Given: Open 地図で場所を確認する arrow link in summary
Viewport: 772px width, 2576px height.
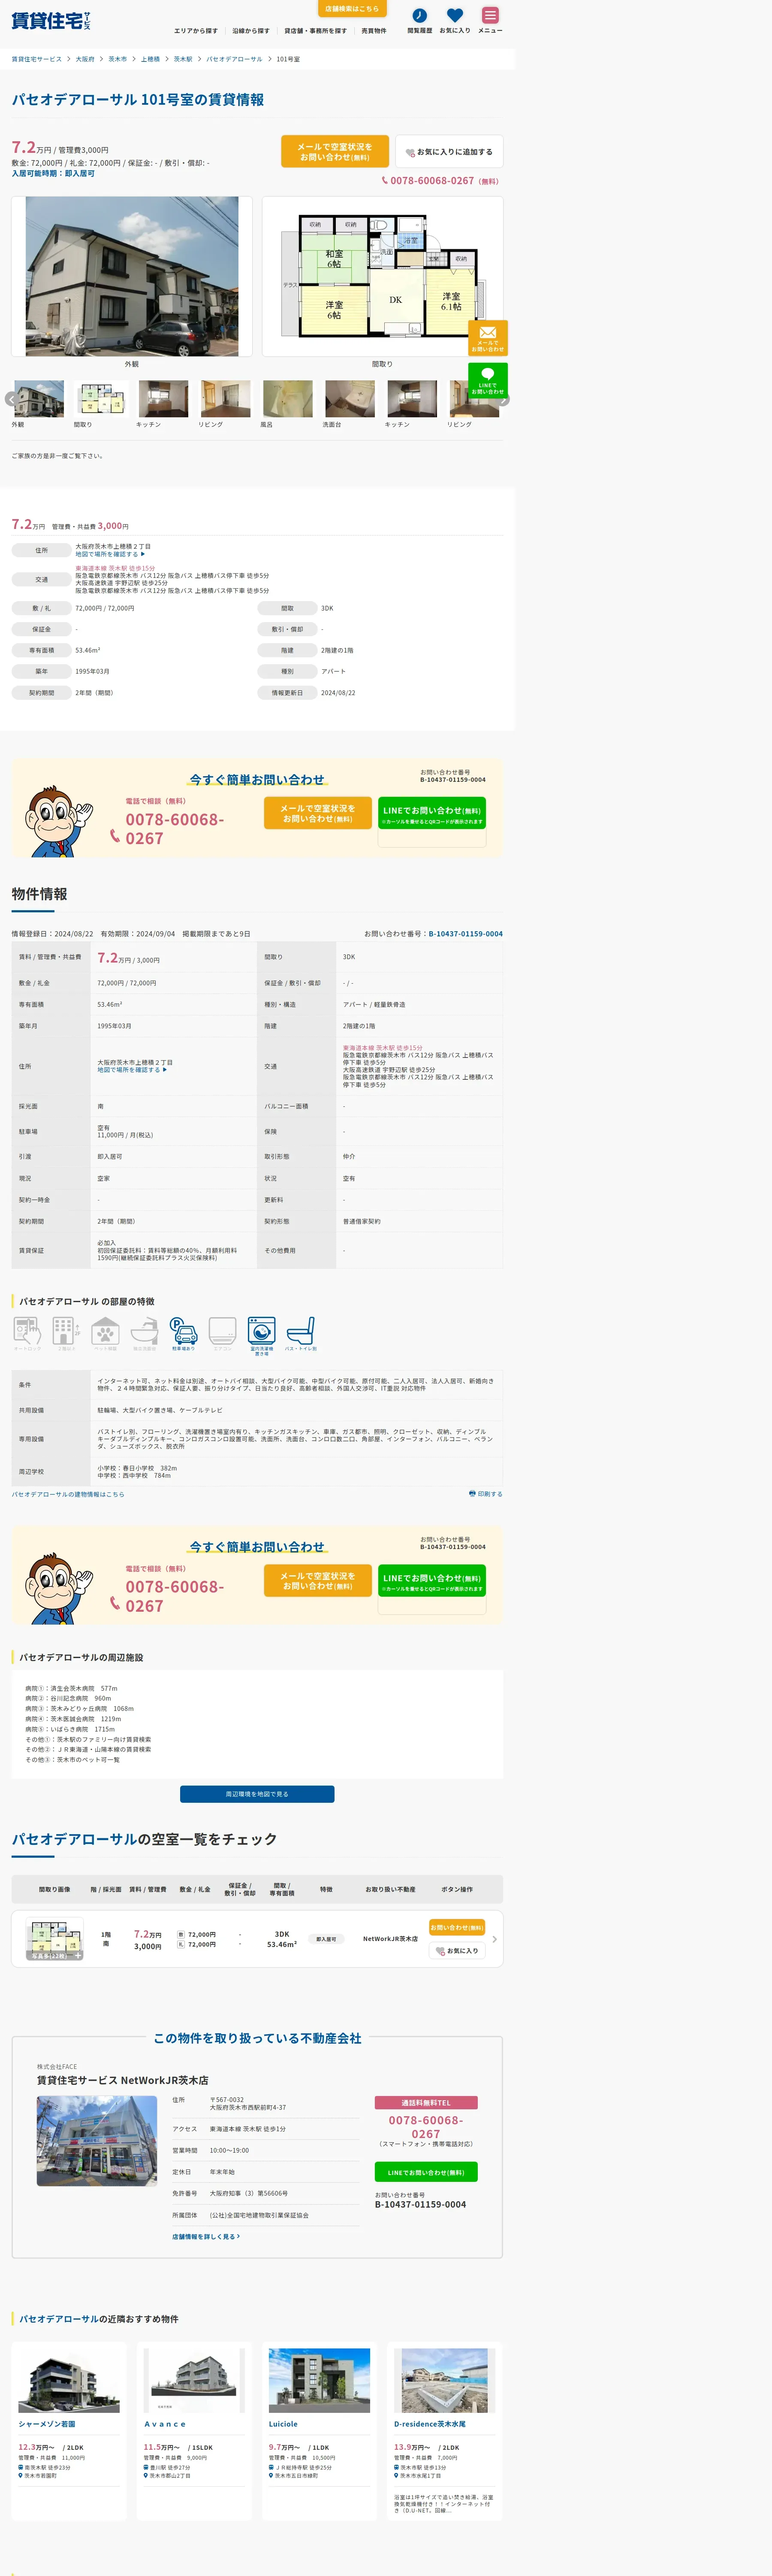Looking at the screenshot, I should click(x=110, y=554).
